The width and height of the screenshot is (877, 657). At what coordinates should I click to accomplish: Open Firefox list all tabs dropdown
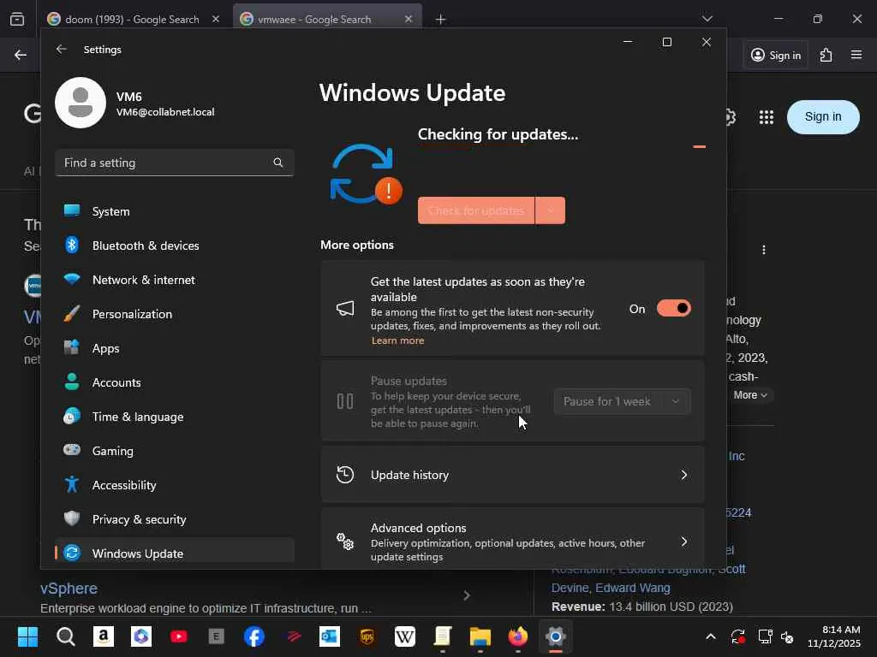tap(707, 19)
